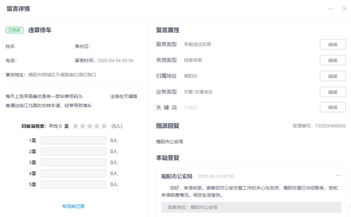351x217 pixels.
Task: Click 编辑 next to 留言类型
Action: (x=332, y=44)
